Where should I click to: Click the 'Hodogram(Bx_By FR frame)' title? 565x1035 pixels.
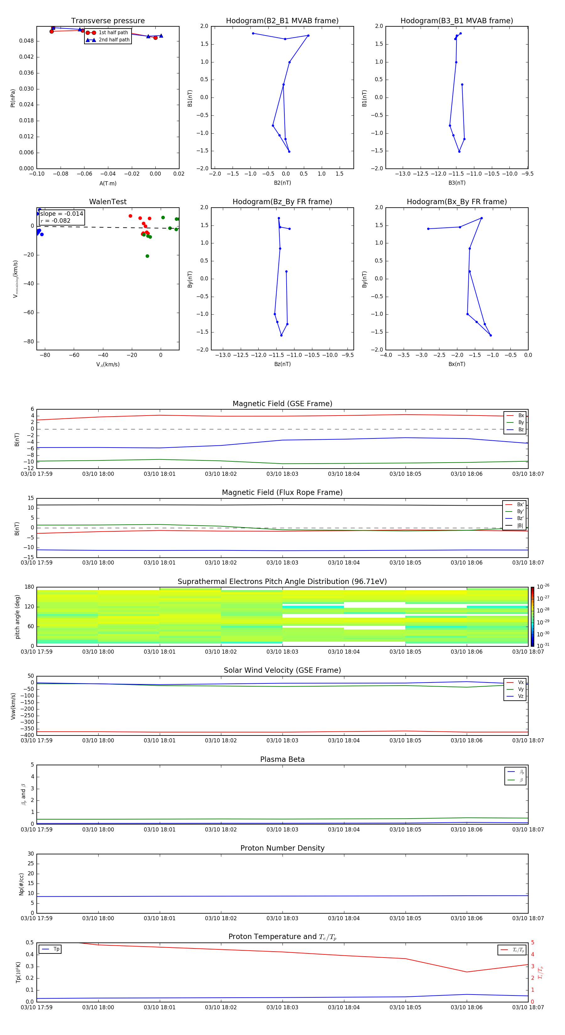pos(457,202)
